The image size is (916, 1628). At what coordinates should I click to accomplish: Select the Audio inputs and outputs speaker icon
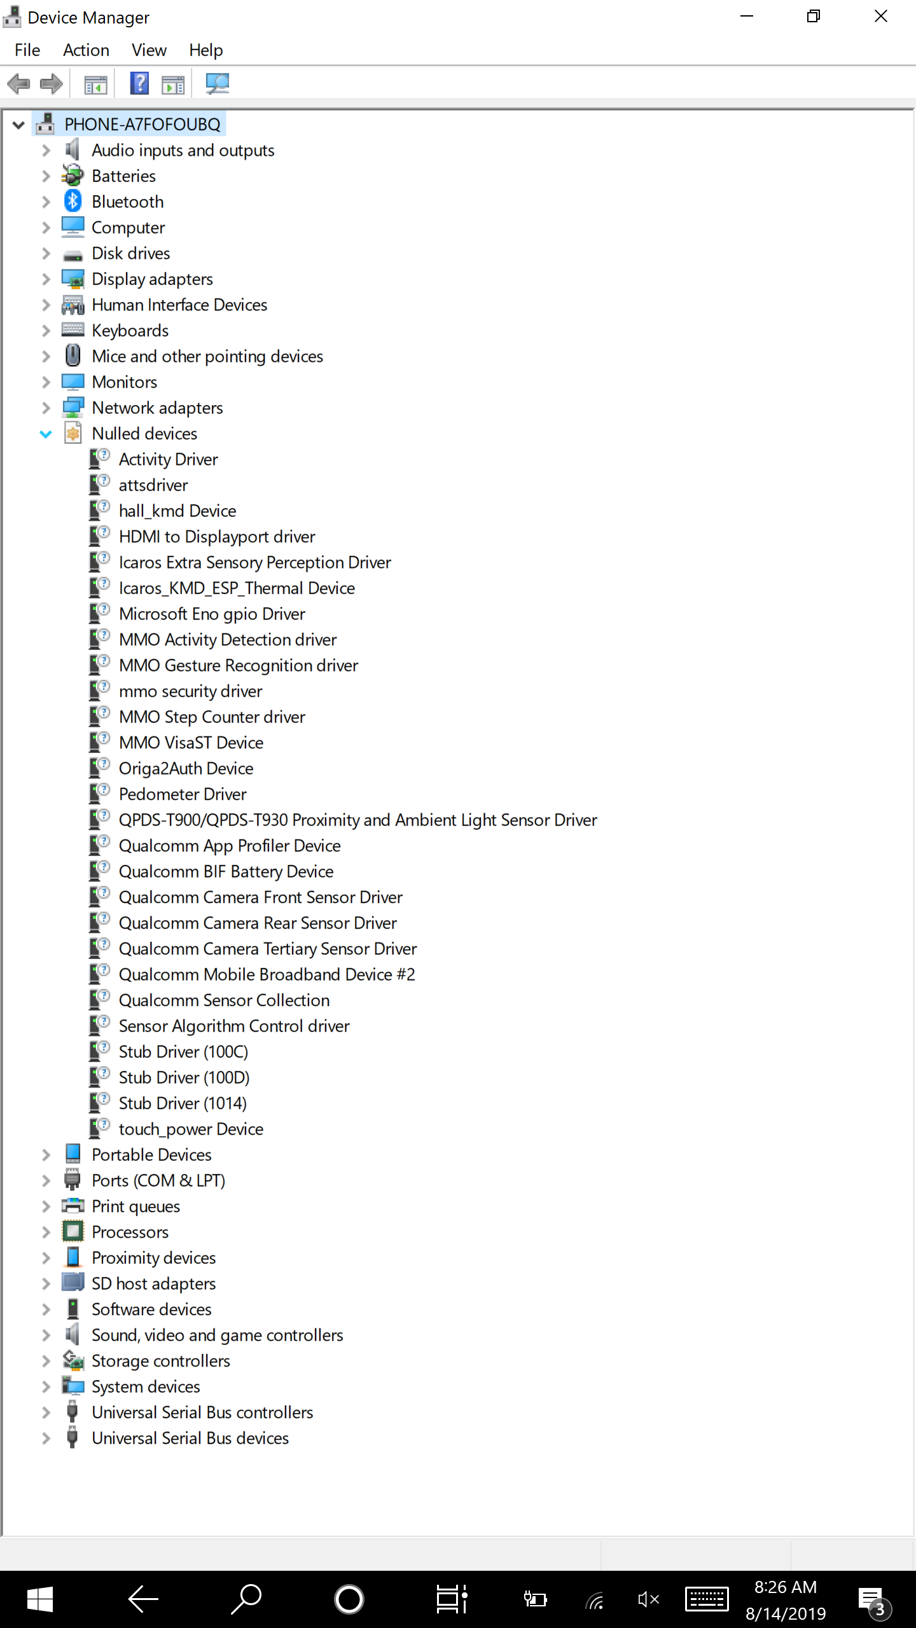click(73, 150)
